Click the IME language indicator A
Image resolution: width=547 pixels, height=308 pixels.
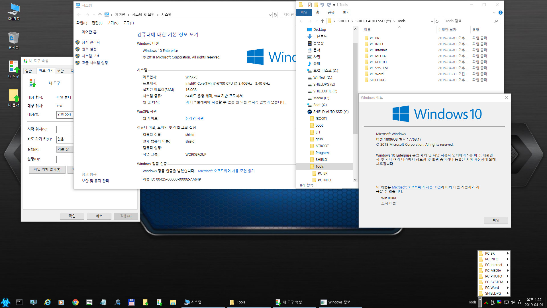point(519,302)
